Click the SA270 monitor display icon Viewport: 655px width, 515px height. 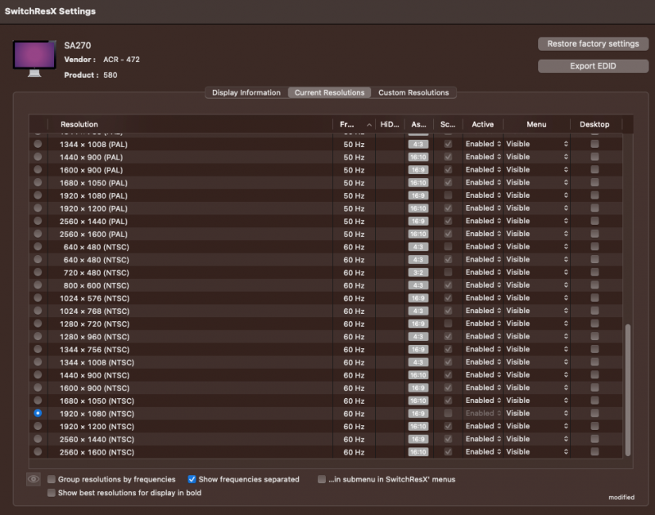coord(34,58)
